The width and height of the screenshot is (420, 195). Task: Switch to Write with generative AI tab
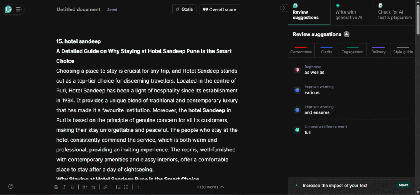[x=352, y=12]
